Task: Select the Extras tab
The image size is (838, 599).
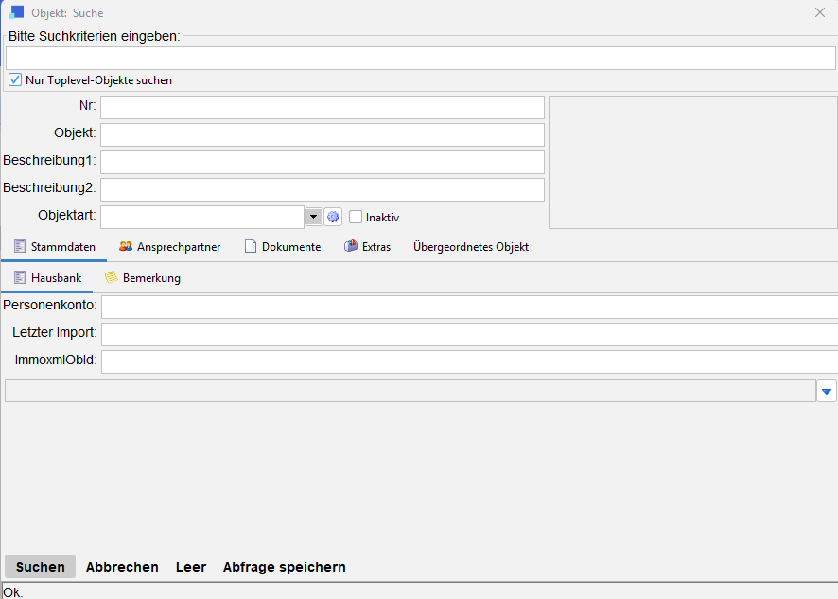Action: 367,247
